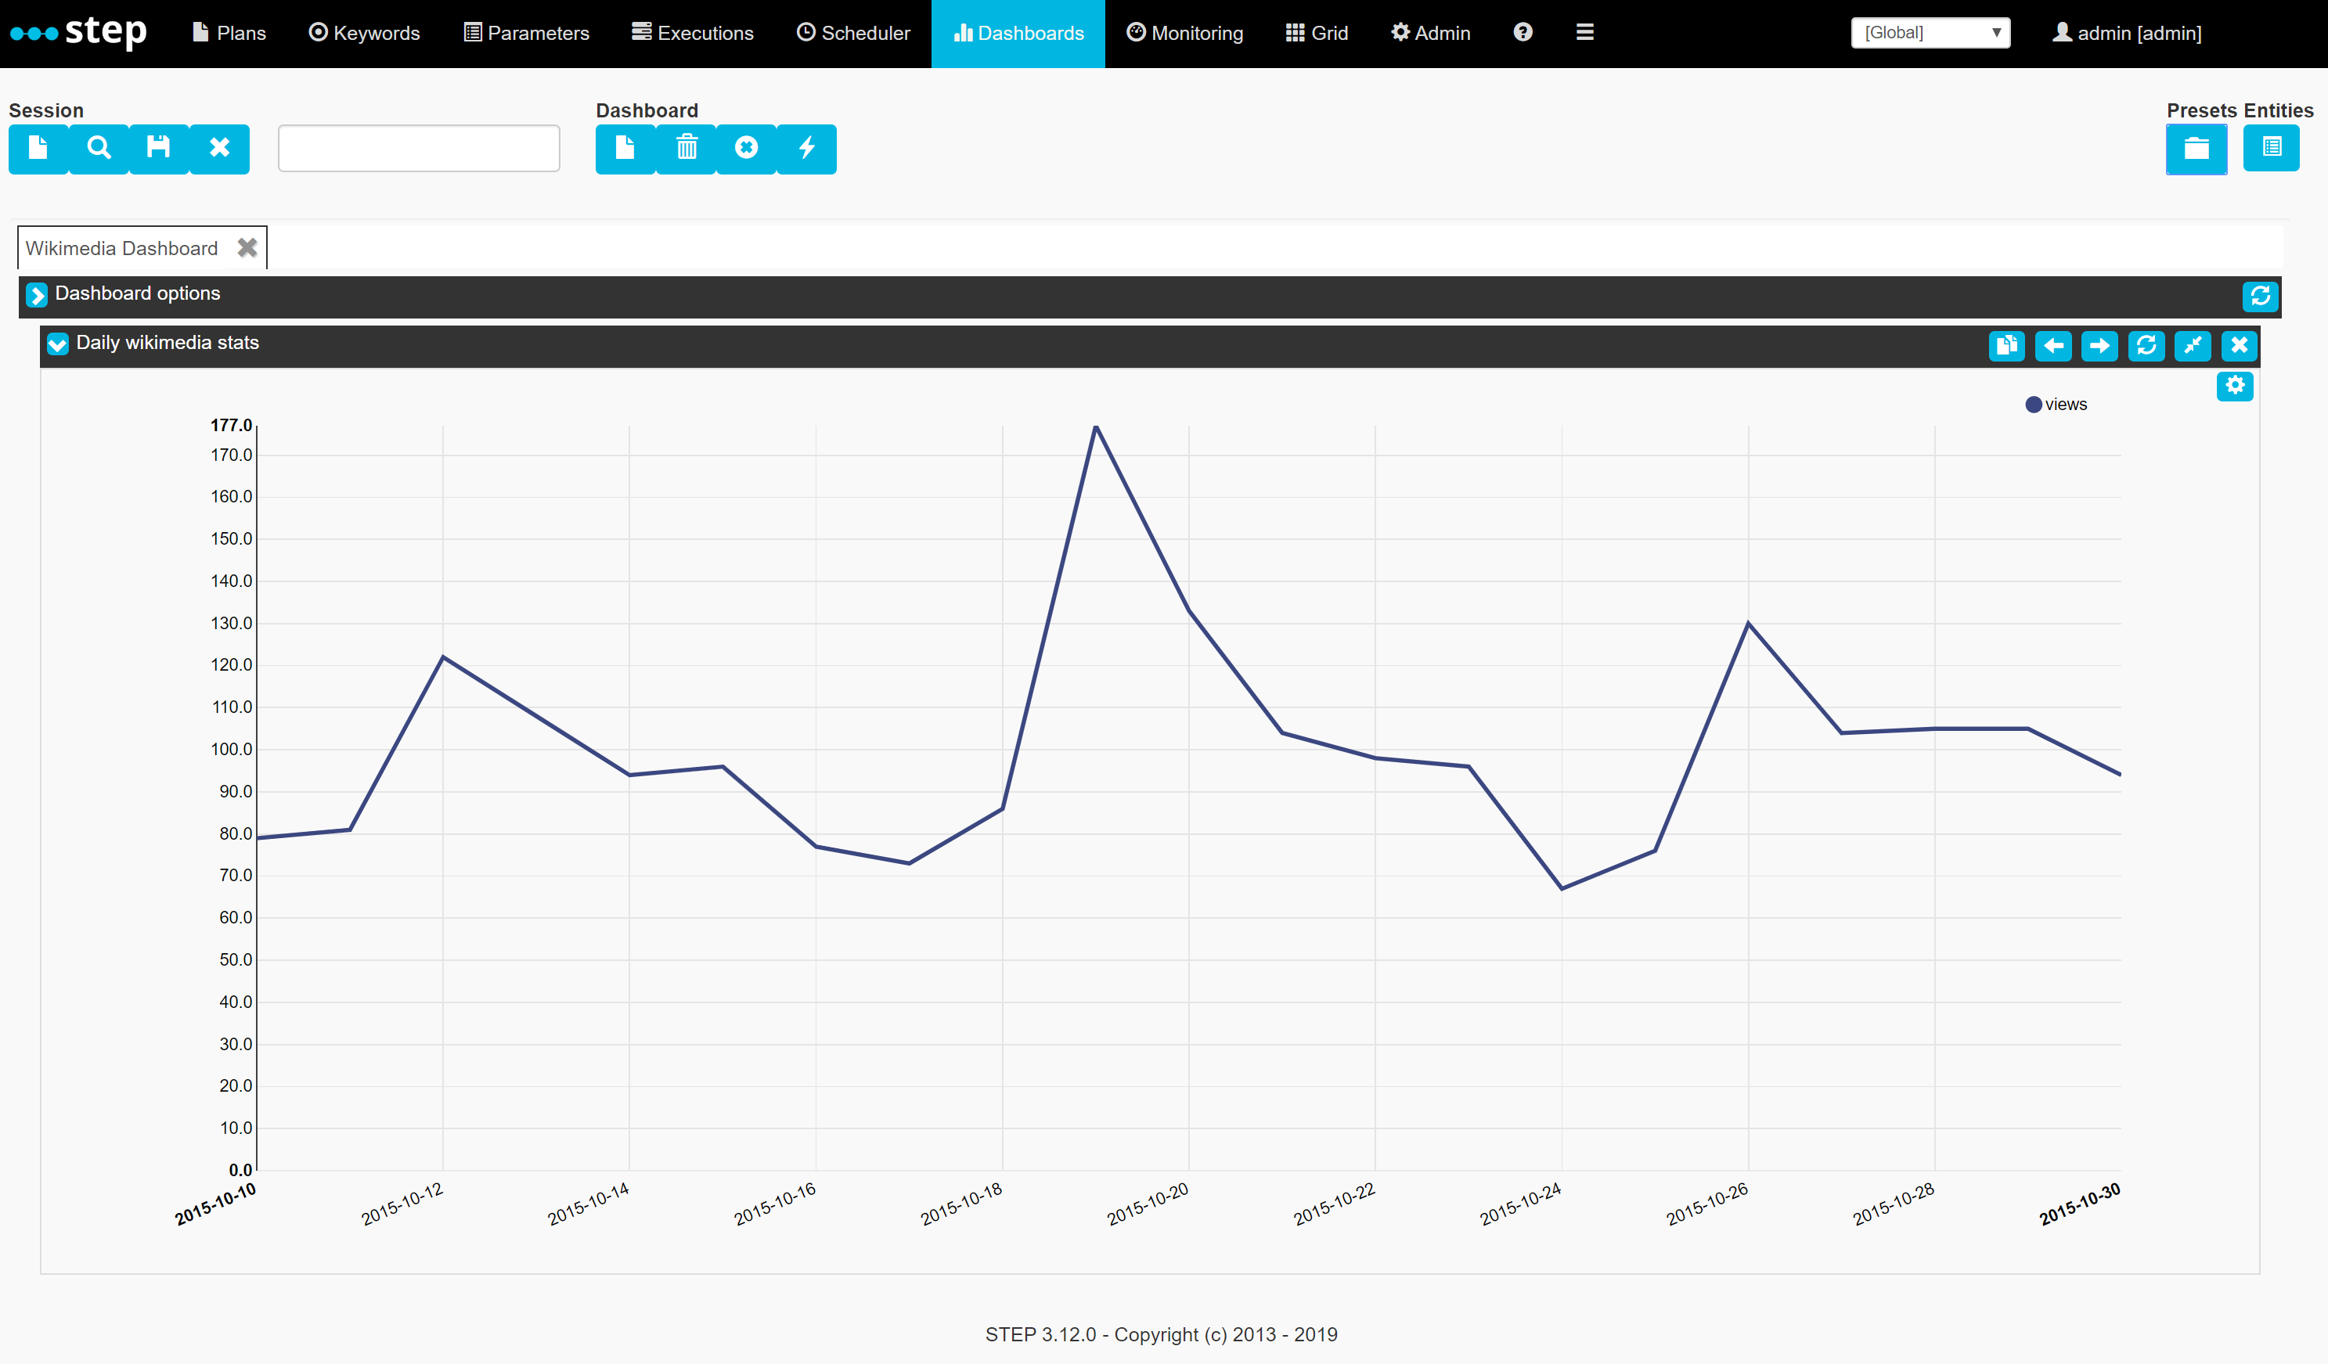Go to Grid view
This screenshot has width=2328, height=1364.
[x=1317, y=33]
